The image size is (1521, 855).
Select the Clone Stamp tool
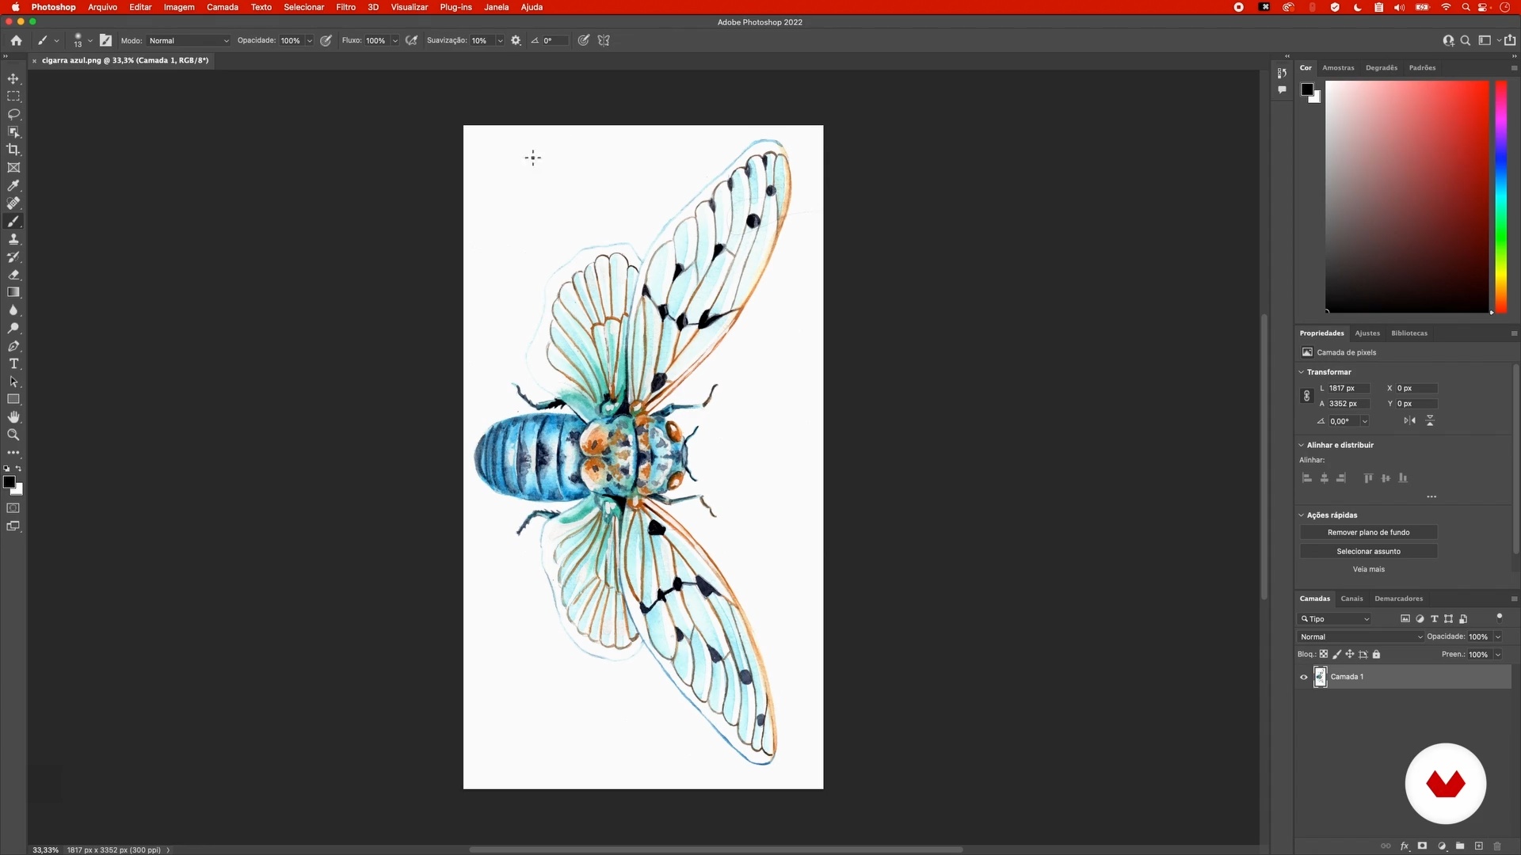pos(13,239)
